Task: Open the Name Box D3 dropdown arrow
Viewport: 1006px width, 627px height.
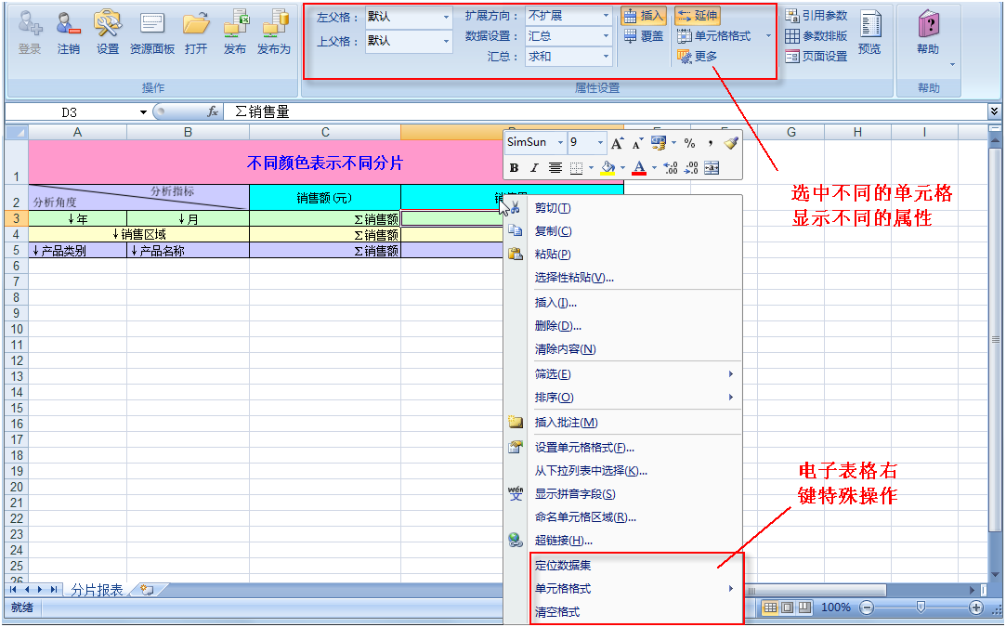Action: point(143,112)
